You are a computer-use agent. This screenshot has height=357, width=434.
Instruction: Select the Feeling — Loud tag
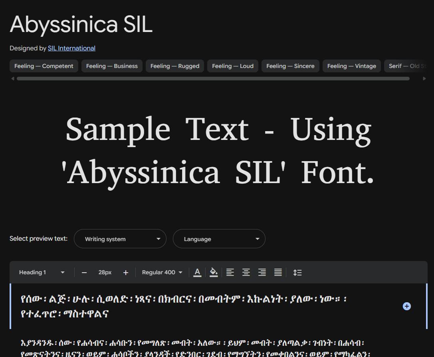[233, 66]
